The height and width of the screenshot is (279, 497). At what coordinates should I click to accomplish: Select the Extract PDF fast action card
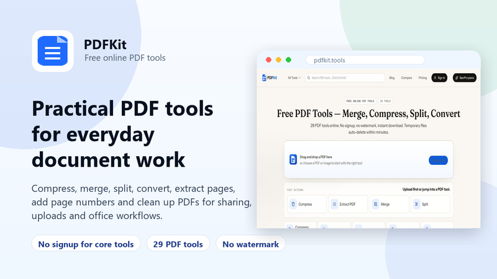coord(348,205)
